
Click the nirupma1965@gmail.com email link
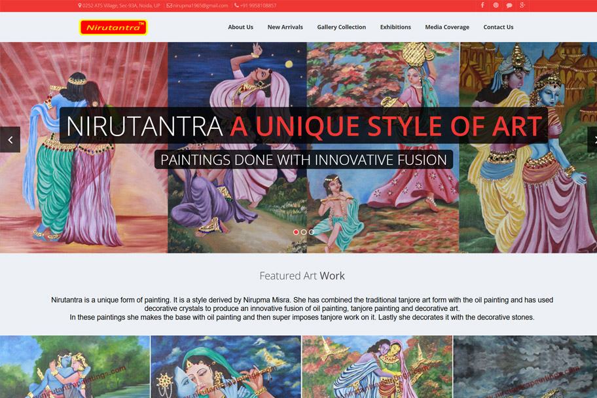click(200, 5)
